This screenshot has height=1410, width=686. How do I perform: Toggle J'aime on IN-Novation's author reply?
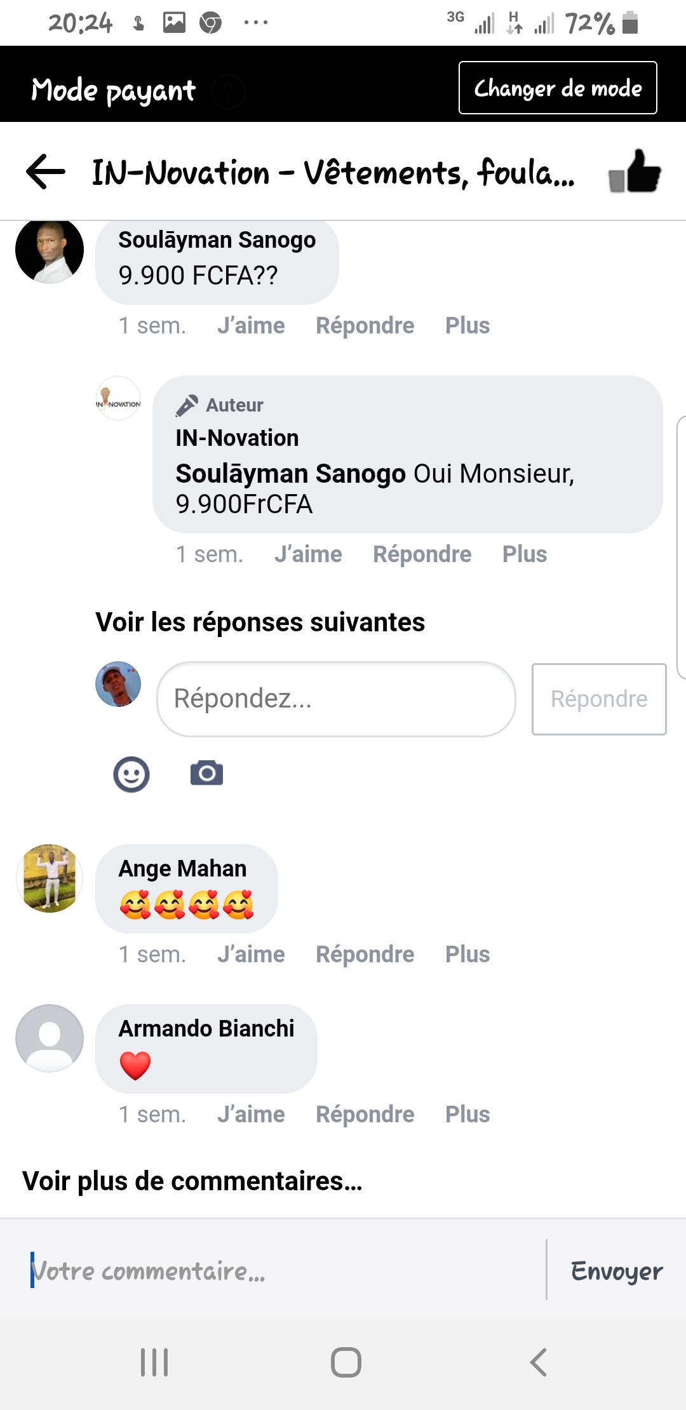(308, 554)
